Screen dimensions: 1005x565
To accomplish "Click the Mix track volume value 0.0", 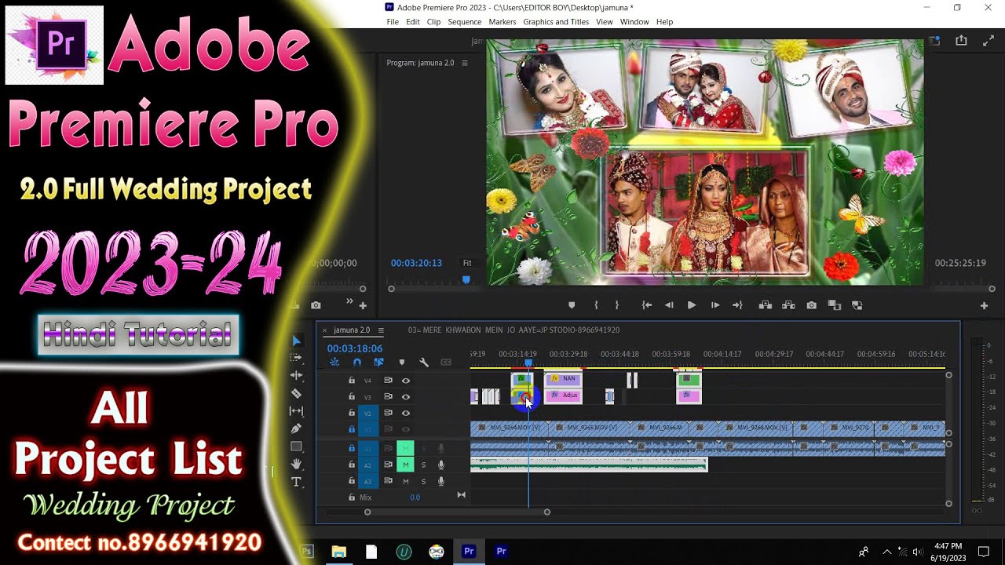I will tap(415, 498).
